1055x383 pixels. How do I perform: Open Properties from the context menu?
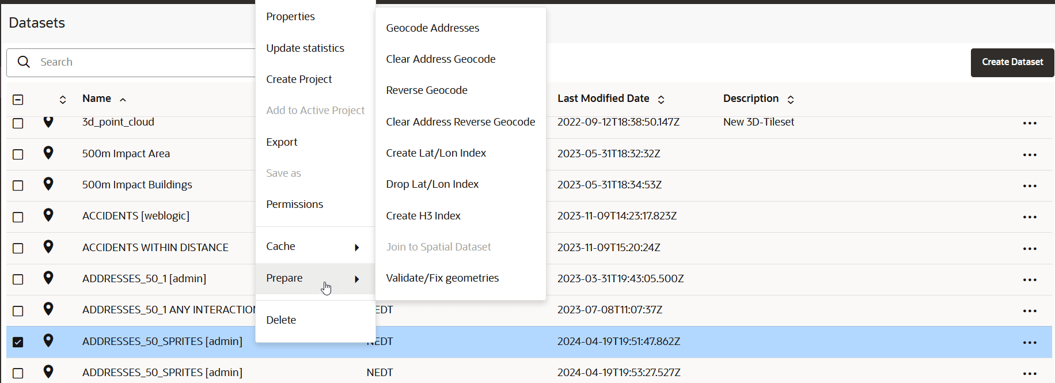(290, 17)
